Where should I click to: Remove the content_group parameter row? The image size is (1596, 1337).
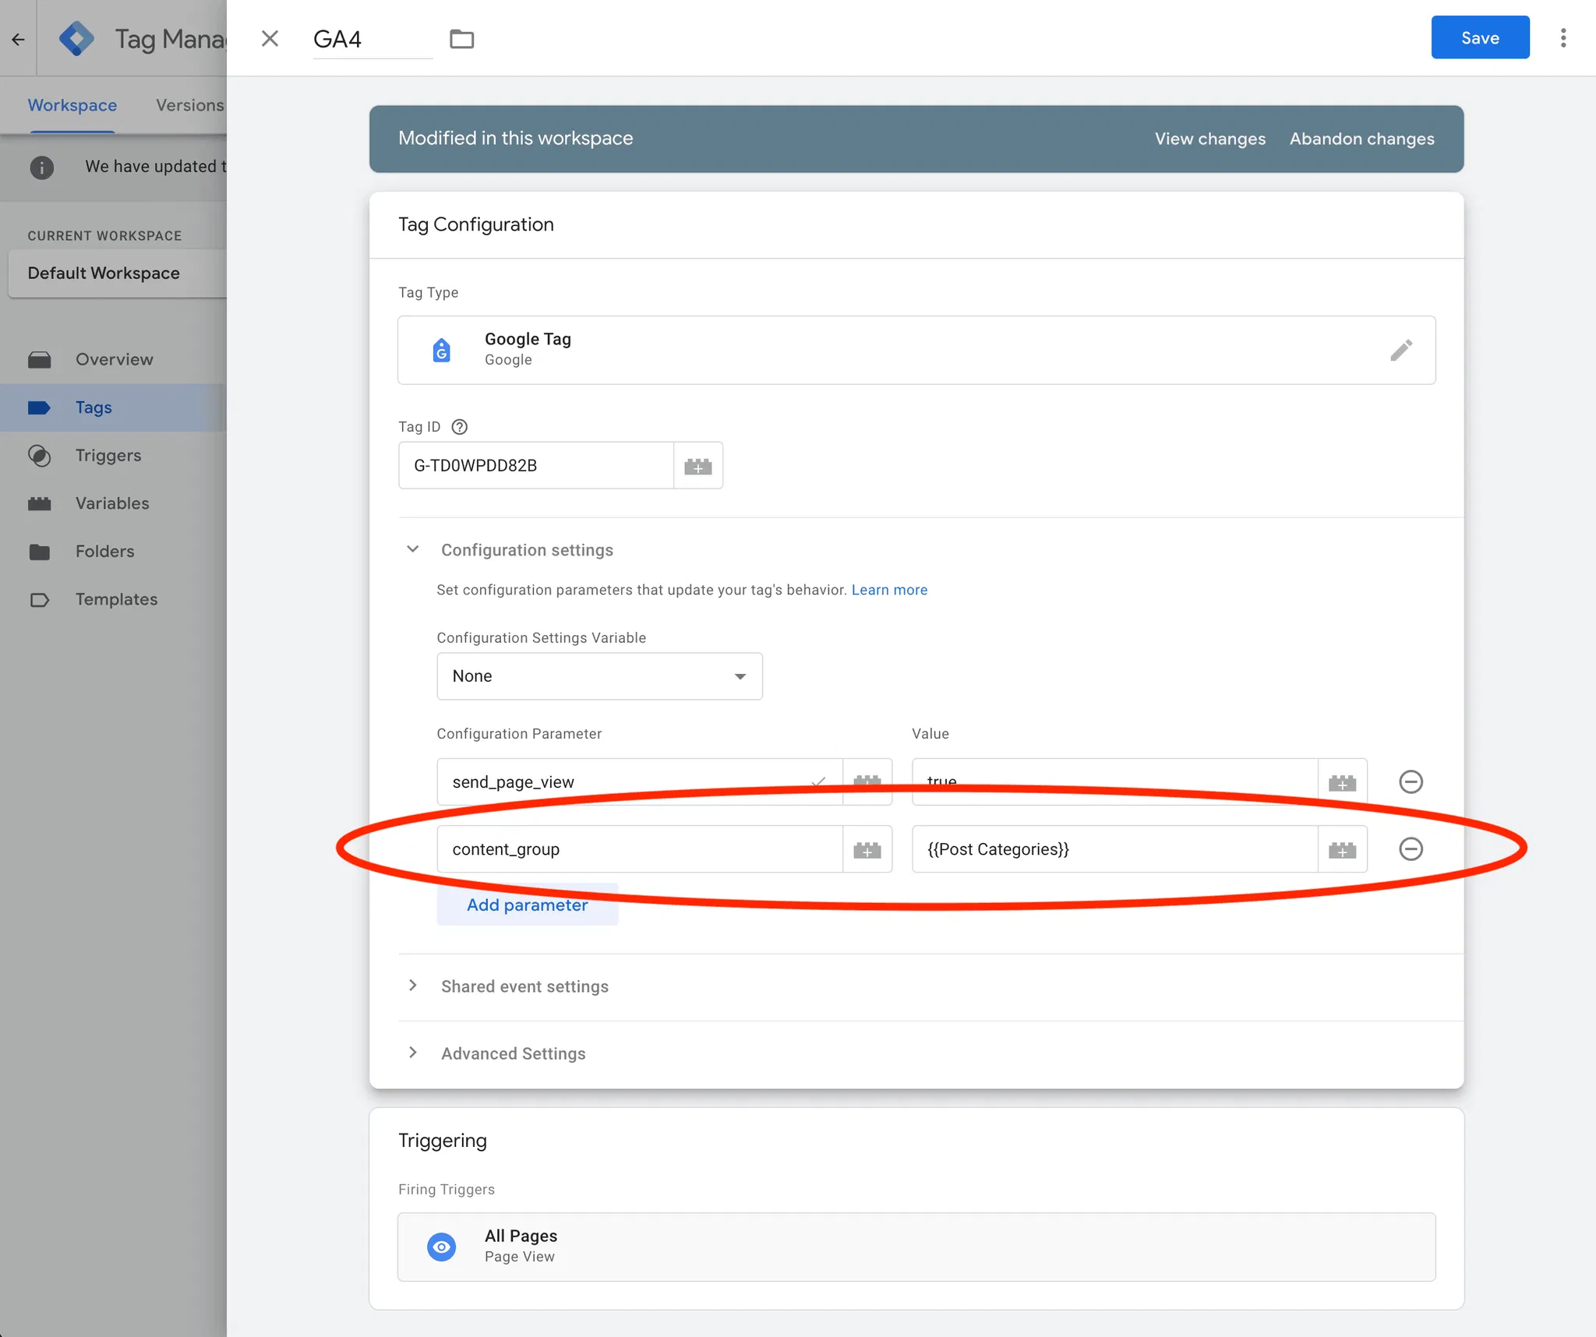click(1411, 849)
